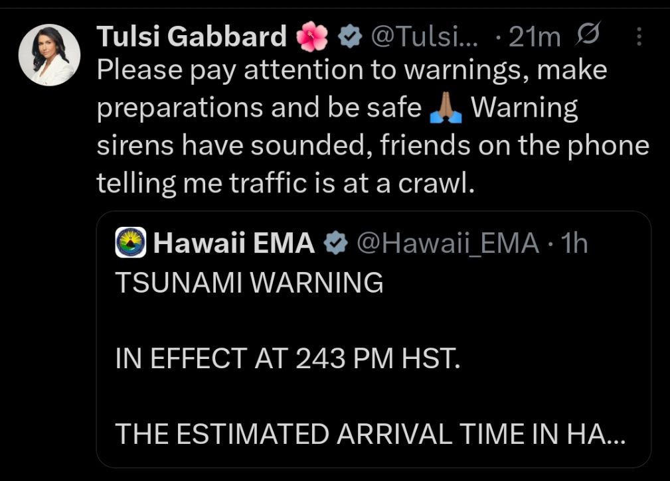Click the slashed-circle icon beside the timestamp
The image size is (670, 481).
[x=588, y=34]
